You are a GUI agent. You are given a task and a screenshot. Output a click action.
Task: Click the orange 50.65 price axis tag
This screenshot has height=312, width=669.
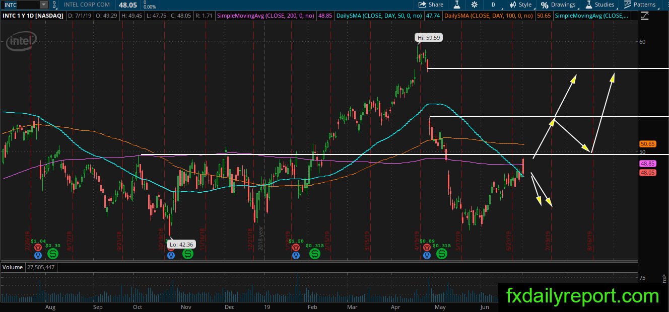click(647, 144)
